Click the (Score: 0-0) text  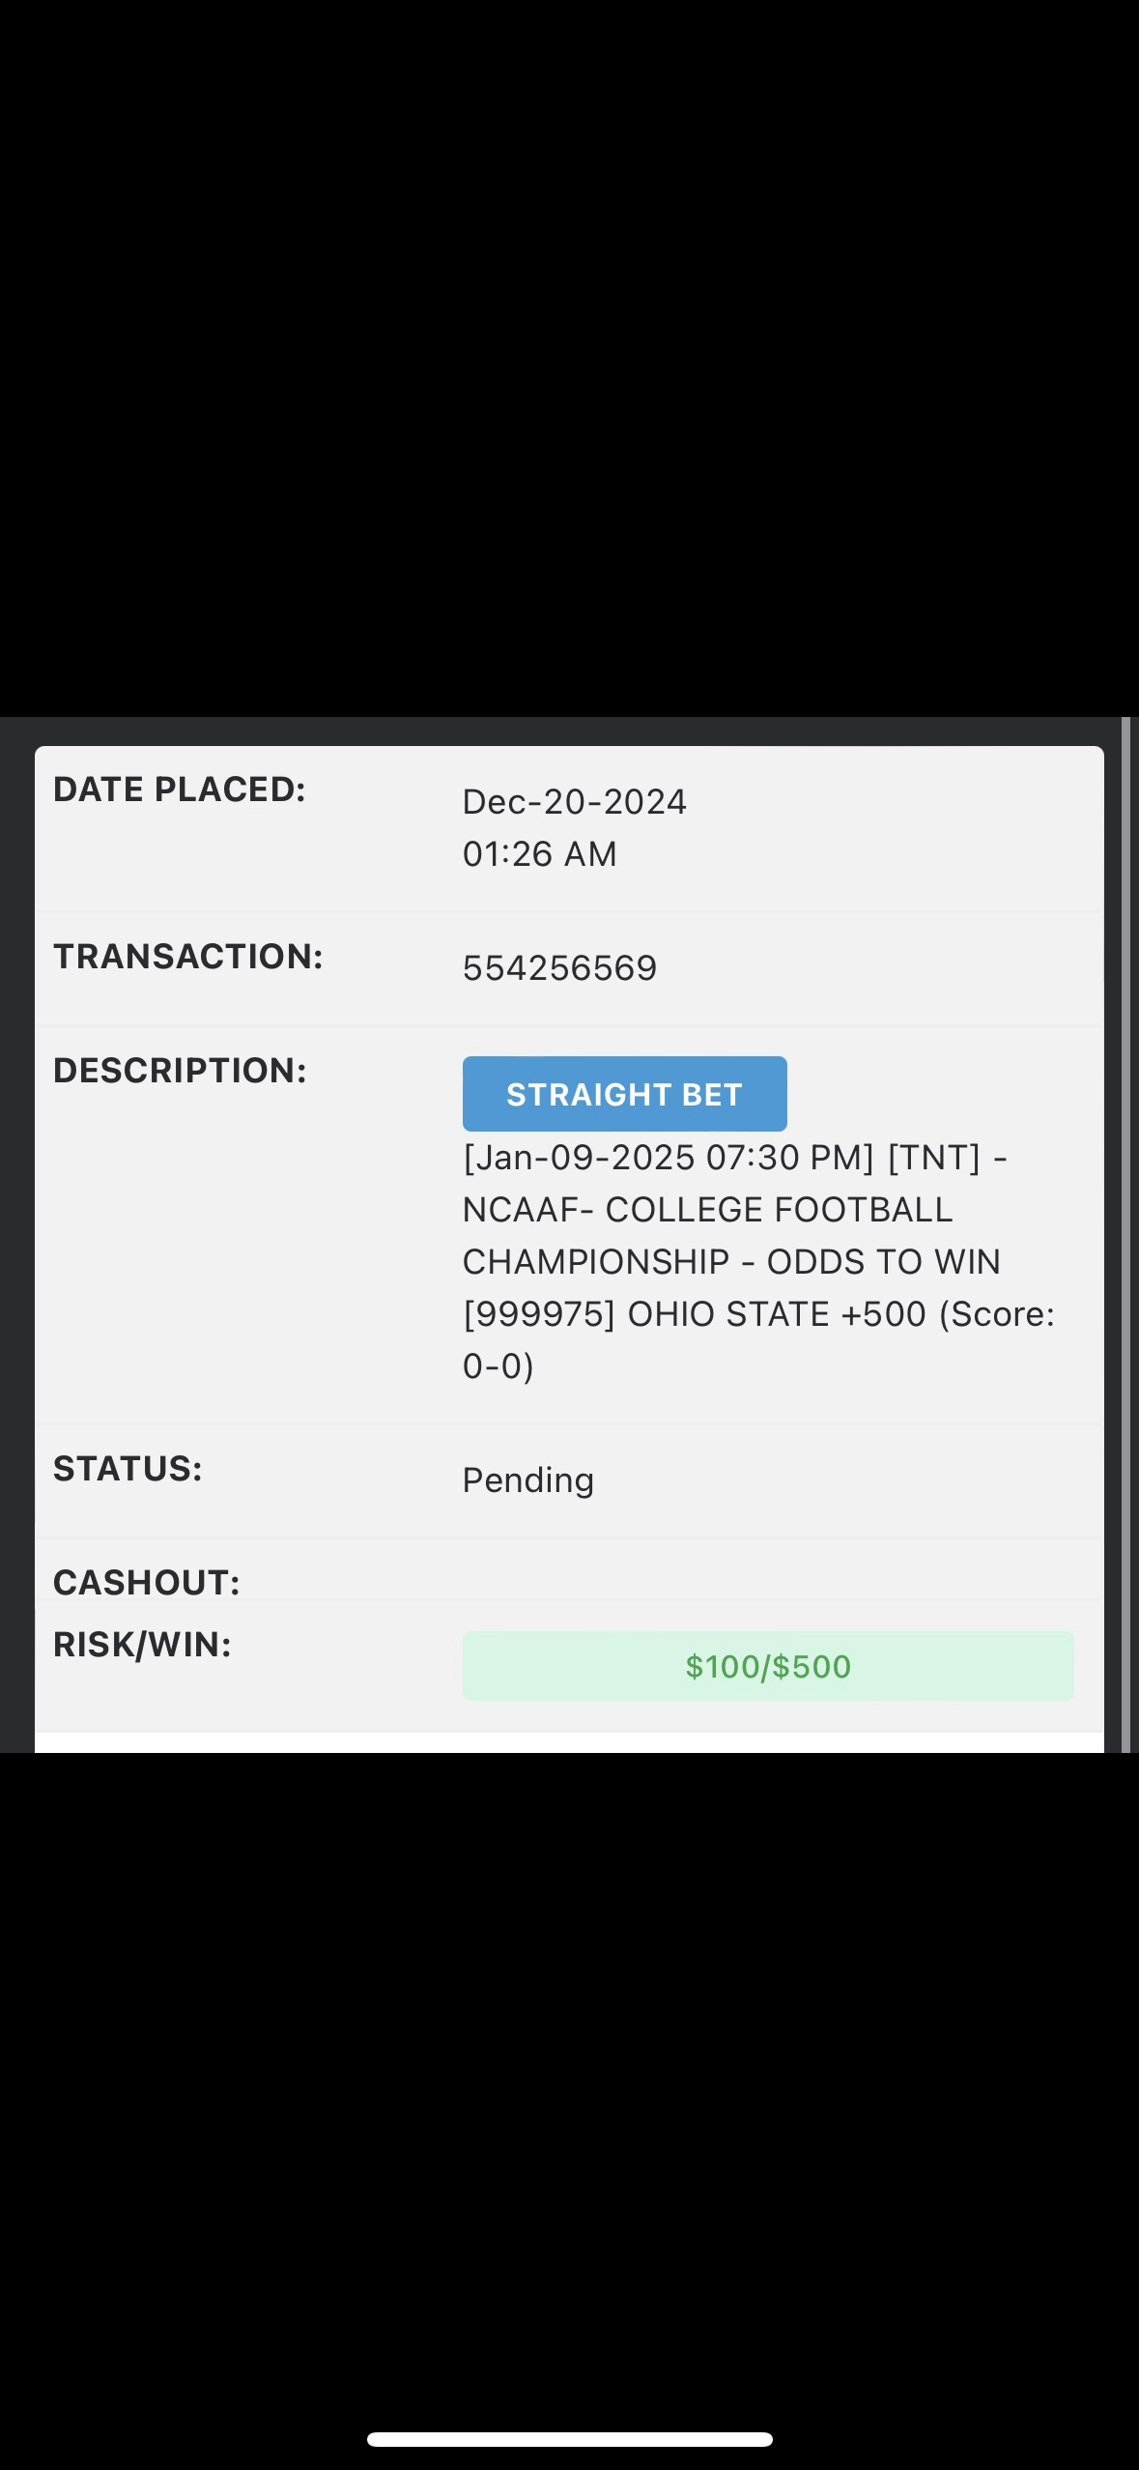tap(758, 1339)
